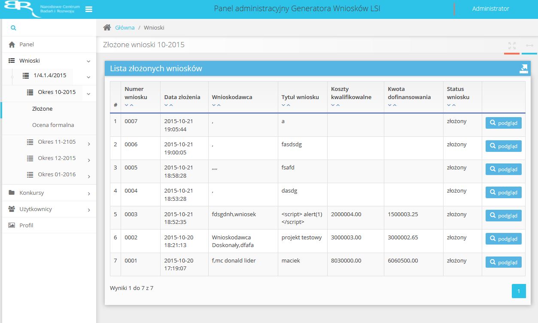Viewport: 538px width, 323px height.
Task: Toggle fullscreen with the expand arrows icon
Action: [512, 45]
